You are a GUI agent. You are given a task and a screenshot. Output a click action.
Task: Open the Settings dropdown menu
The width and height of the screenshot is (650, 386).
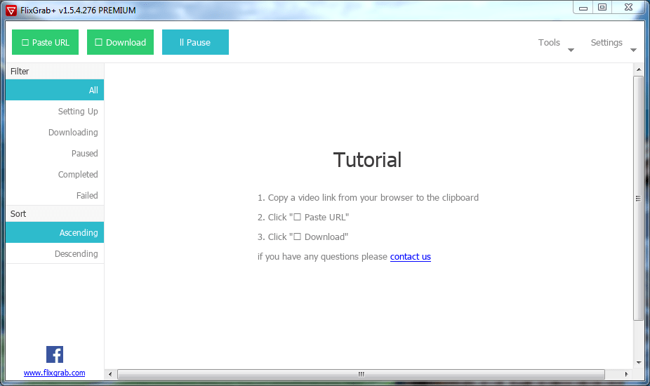coord(613,43)
